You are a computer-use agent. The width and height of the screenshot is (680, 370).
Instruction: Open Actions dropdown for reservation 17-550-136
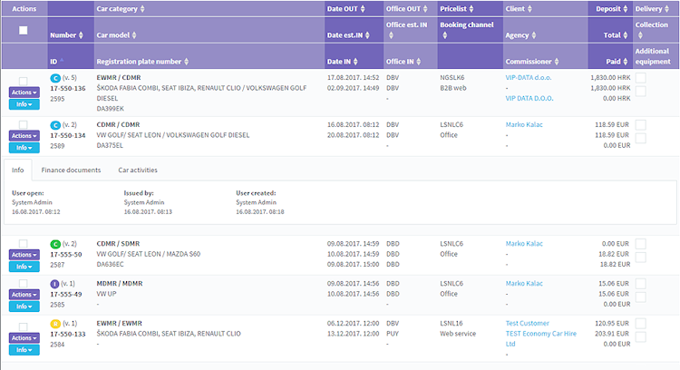click(x=24, y=92)
